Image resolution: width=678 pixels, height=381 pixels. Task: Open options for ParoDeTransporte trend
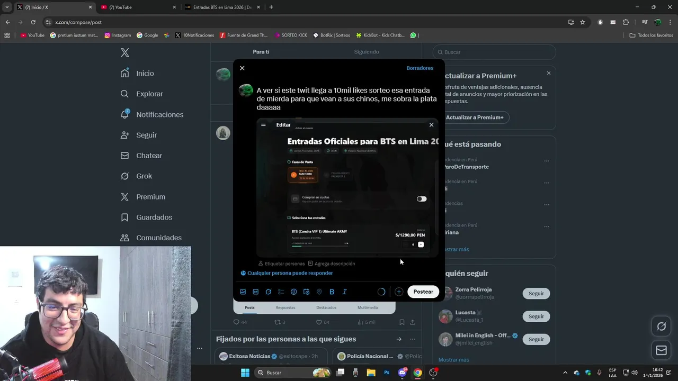pyautogui.click(x=547, y=161)
